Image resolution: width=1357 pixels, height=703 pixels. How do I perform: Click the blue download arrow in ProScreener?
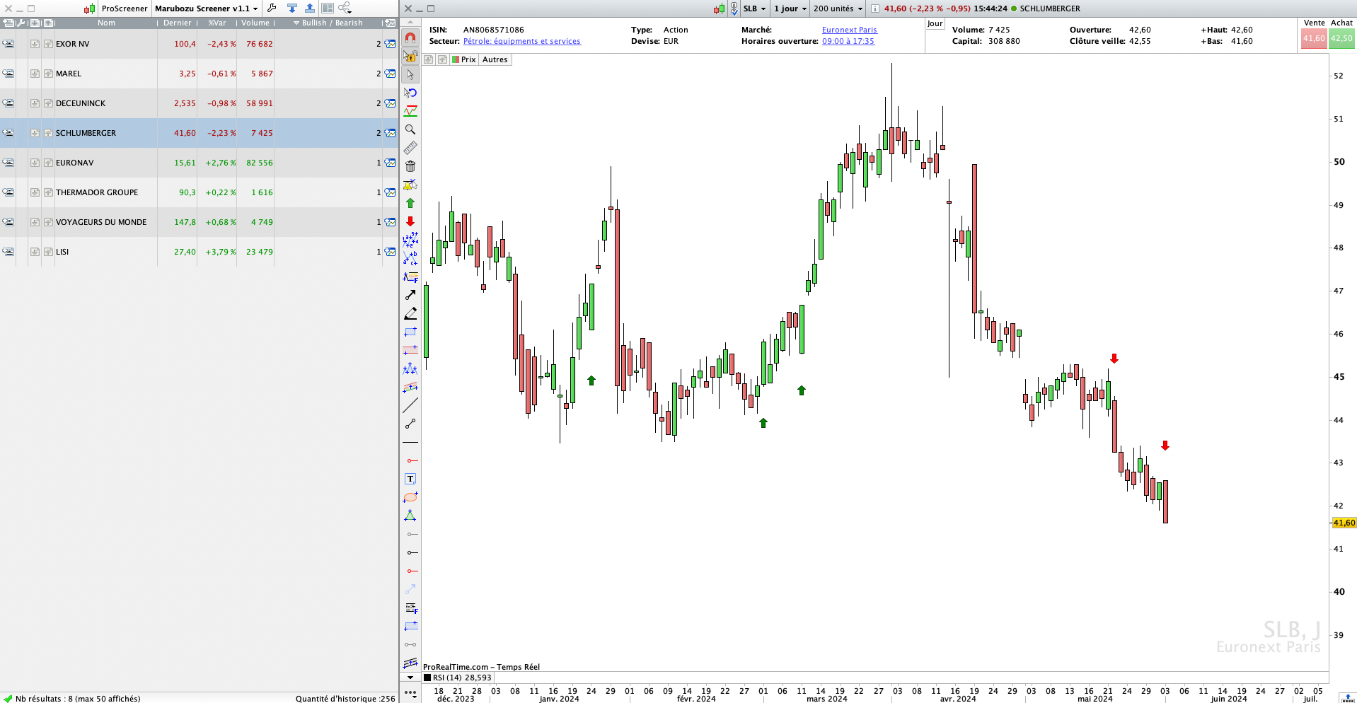click(291, 8)
